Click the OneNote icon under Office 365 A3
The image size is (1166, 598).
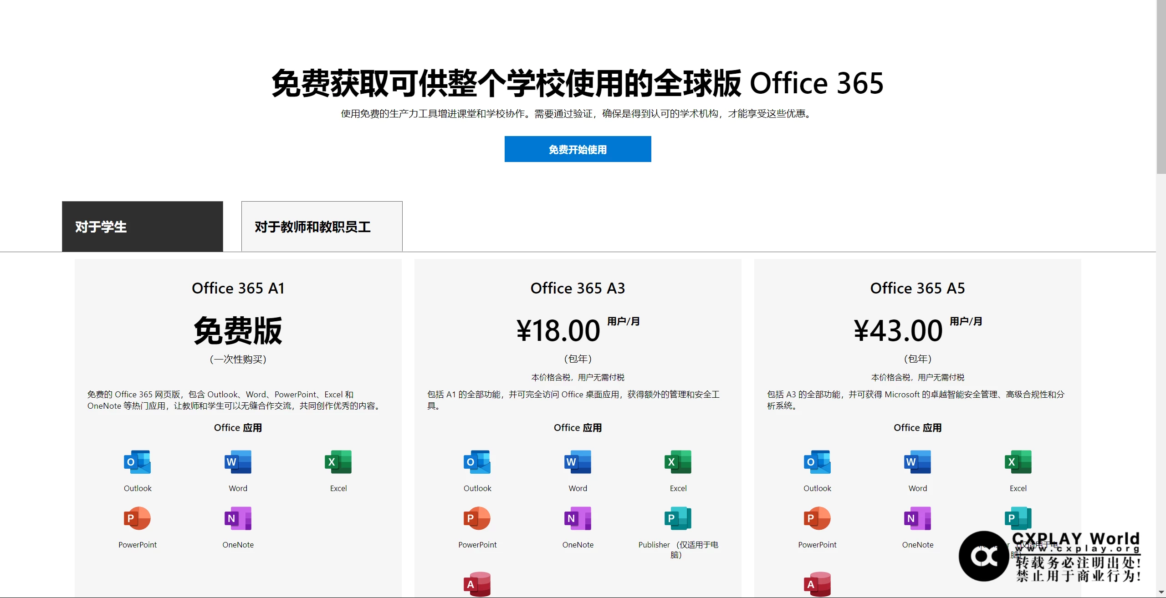[578, 518]
